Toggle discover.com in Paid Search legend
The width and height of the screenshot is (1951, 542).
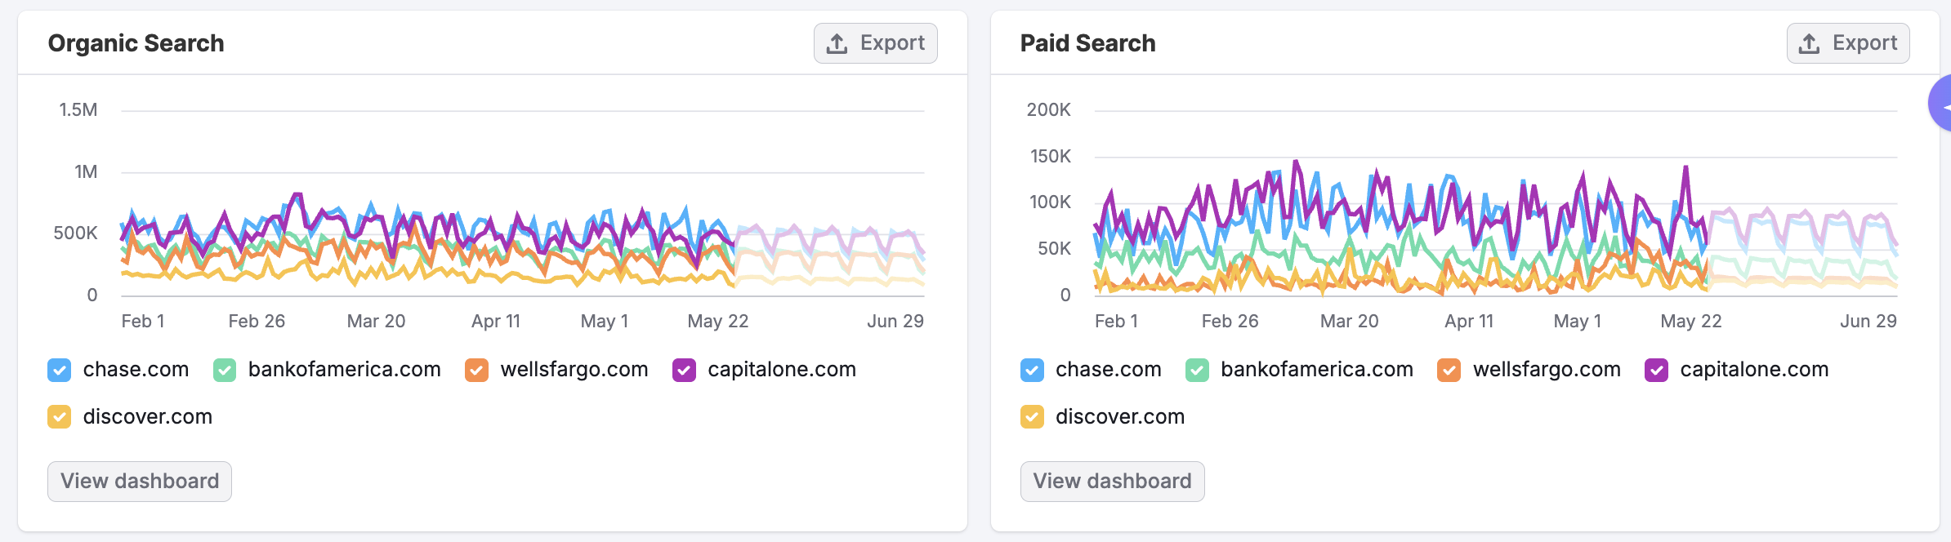click(1032, 417)
